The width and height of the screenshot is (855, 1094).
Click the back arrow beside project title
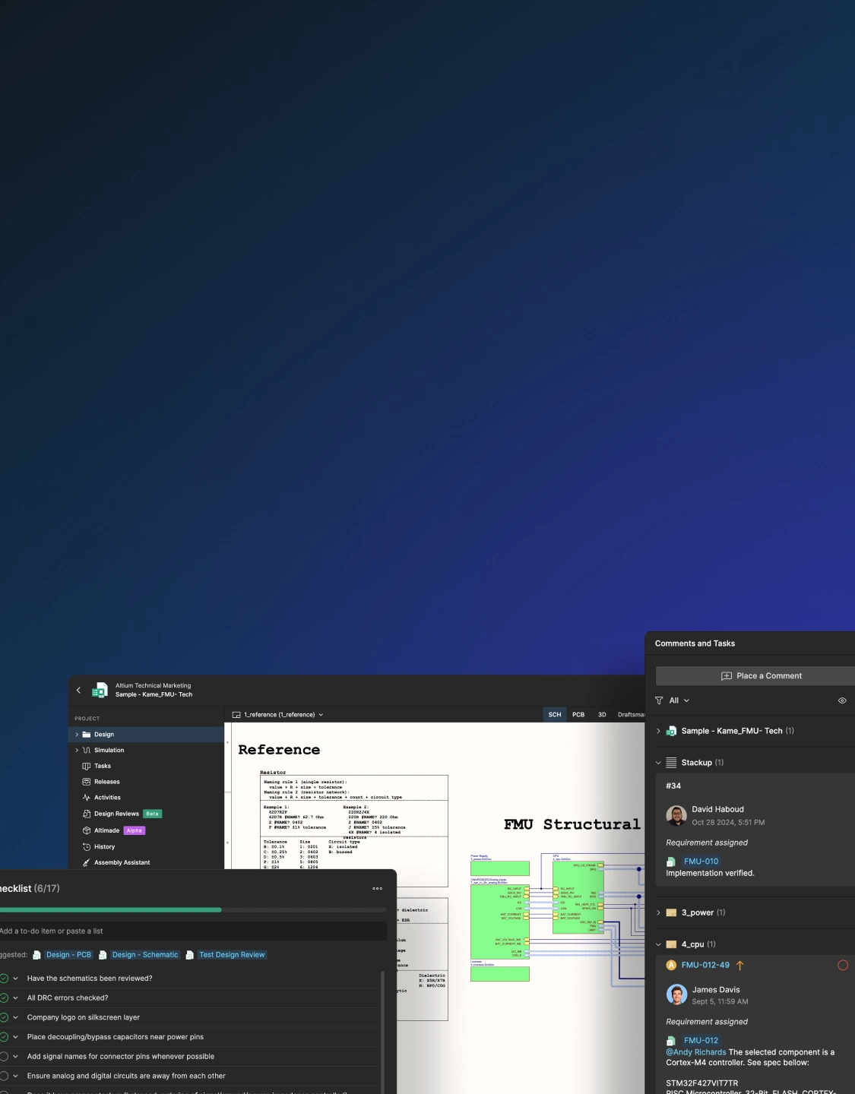(78, 691)
